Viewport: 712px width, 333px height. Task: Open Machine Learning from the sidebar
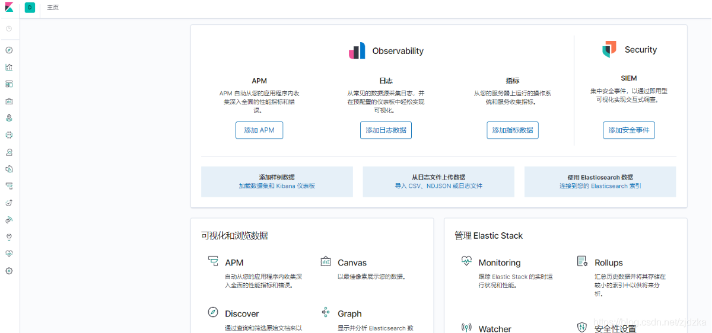pos(9,135)
